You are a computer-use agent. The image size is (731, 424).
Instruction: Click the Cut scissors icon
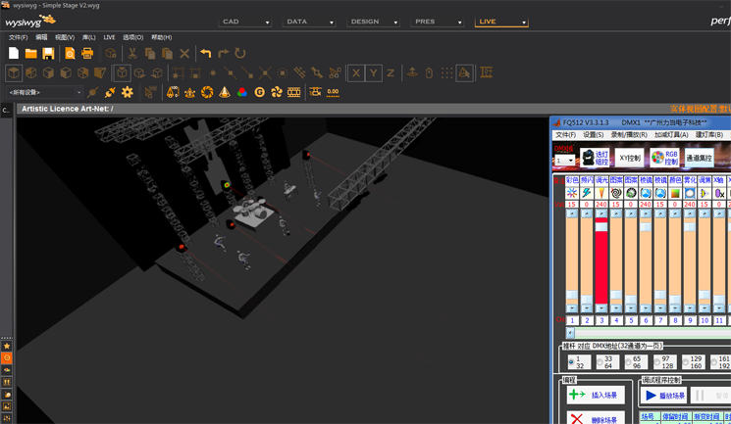[132, 54]
